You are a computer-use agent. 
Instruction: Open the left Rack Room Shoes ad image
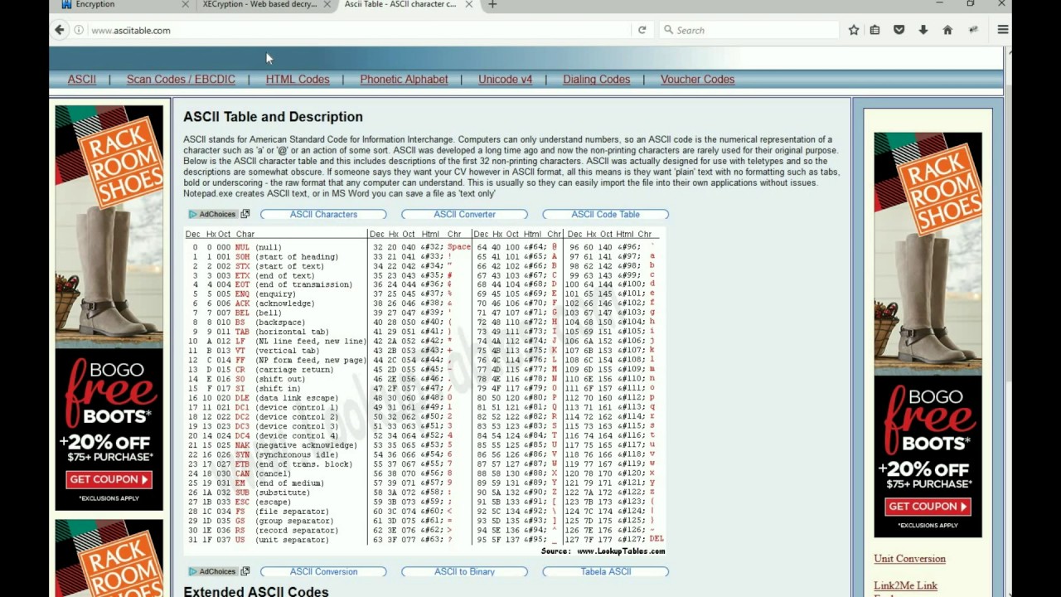(x=109, y=308)
